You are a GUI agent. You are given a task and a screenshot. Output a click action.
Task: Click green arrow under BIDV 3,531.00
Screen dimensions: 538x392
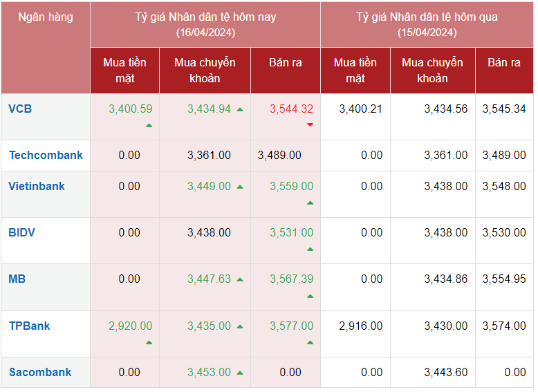pos(310,249)
